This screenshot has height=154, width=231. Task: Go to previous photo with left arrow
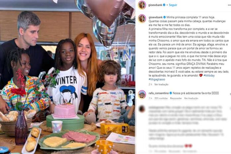(1, 92)
